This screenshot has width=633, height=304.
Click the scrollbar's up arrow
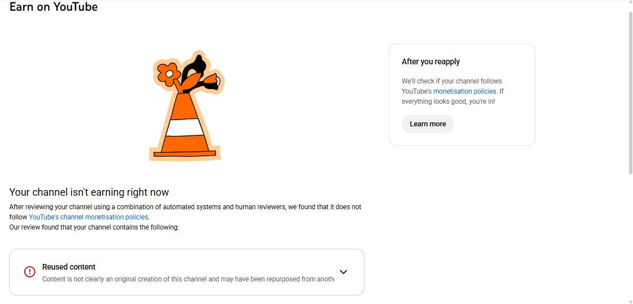tap(630, 3)
